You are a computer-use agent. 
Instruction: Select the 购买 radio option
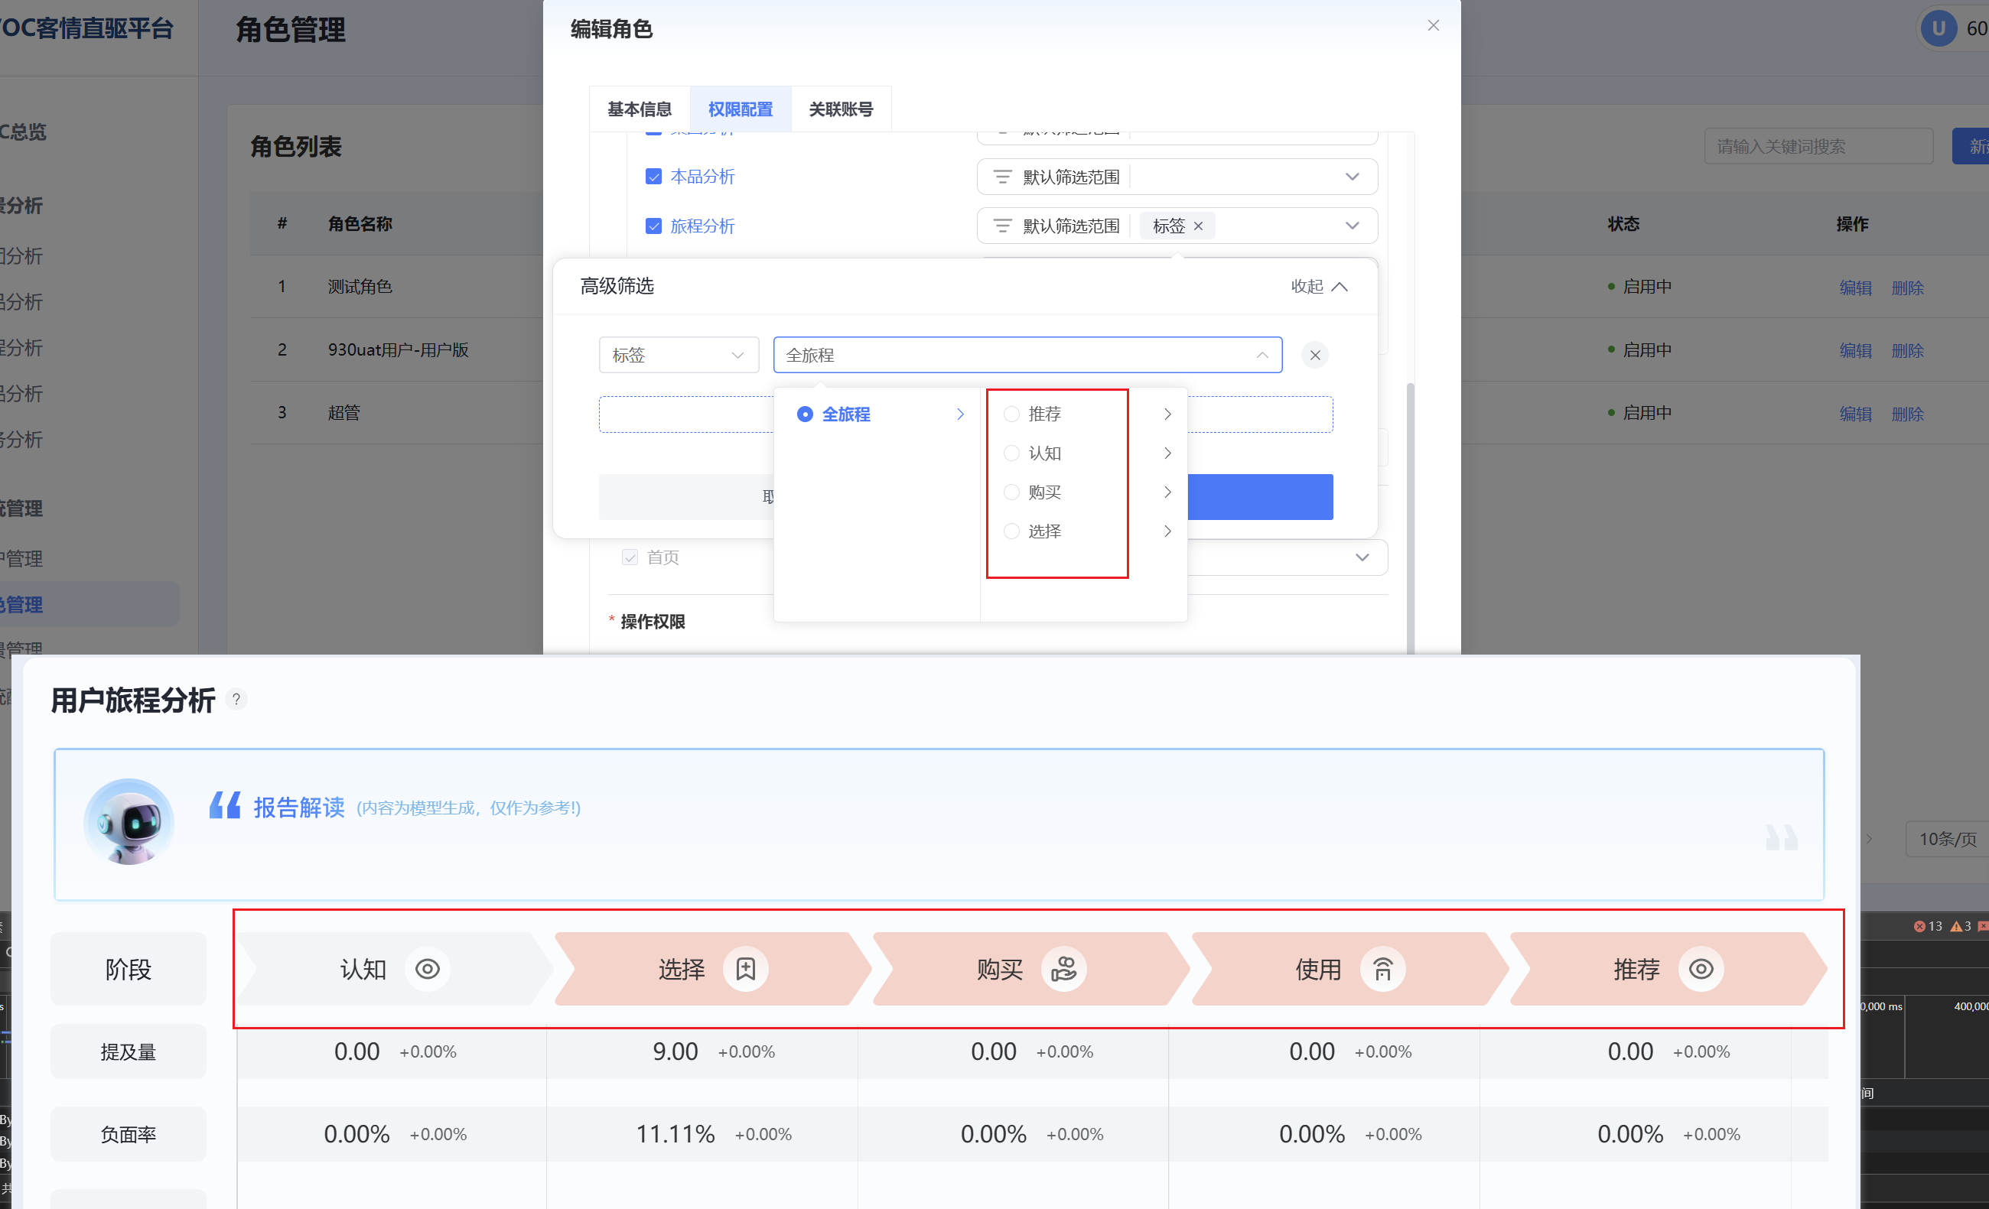coord(1011,492)
